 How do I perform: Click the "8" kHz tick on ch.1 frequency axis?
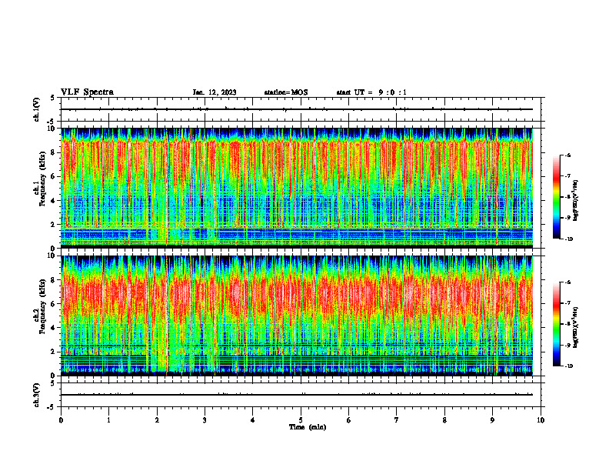[53, 152]
